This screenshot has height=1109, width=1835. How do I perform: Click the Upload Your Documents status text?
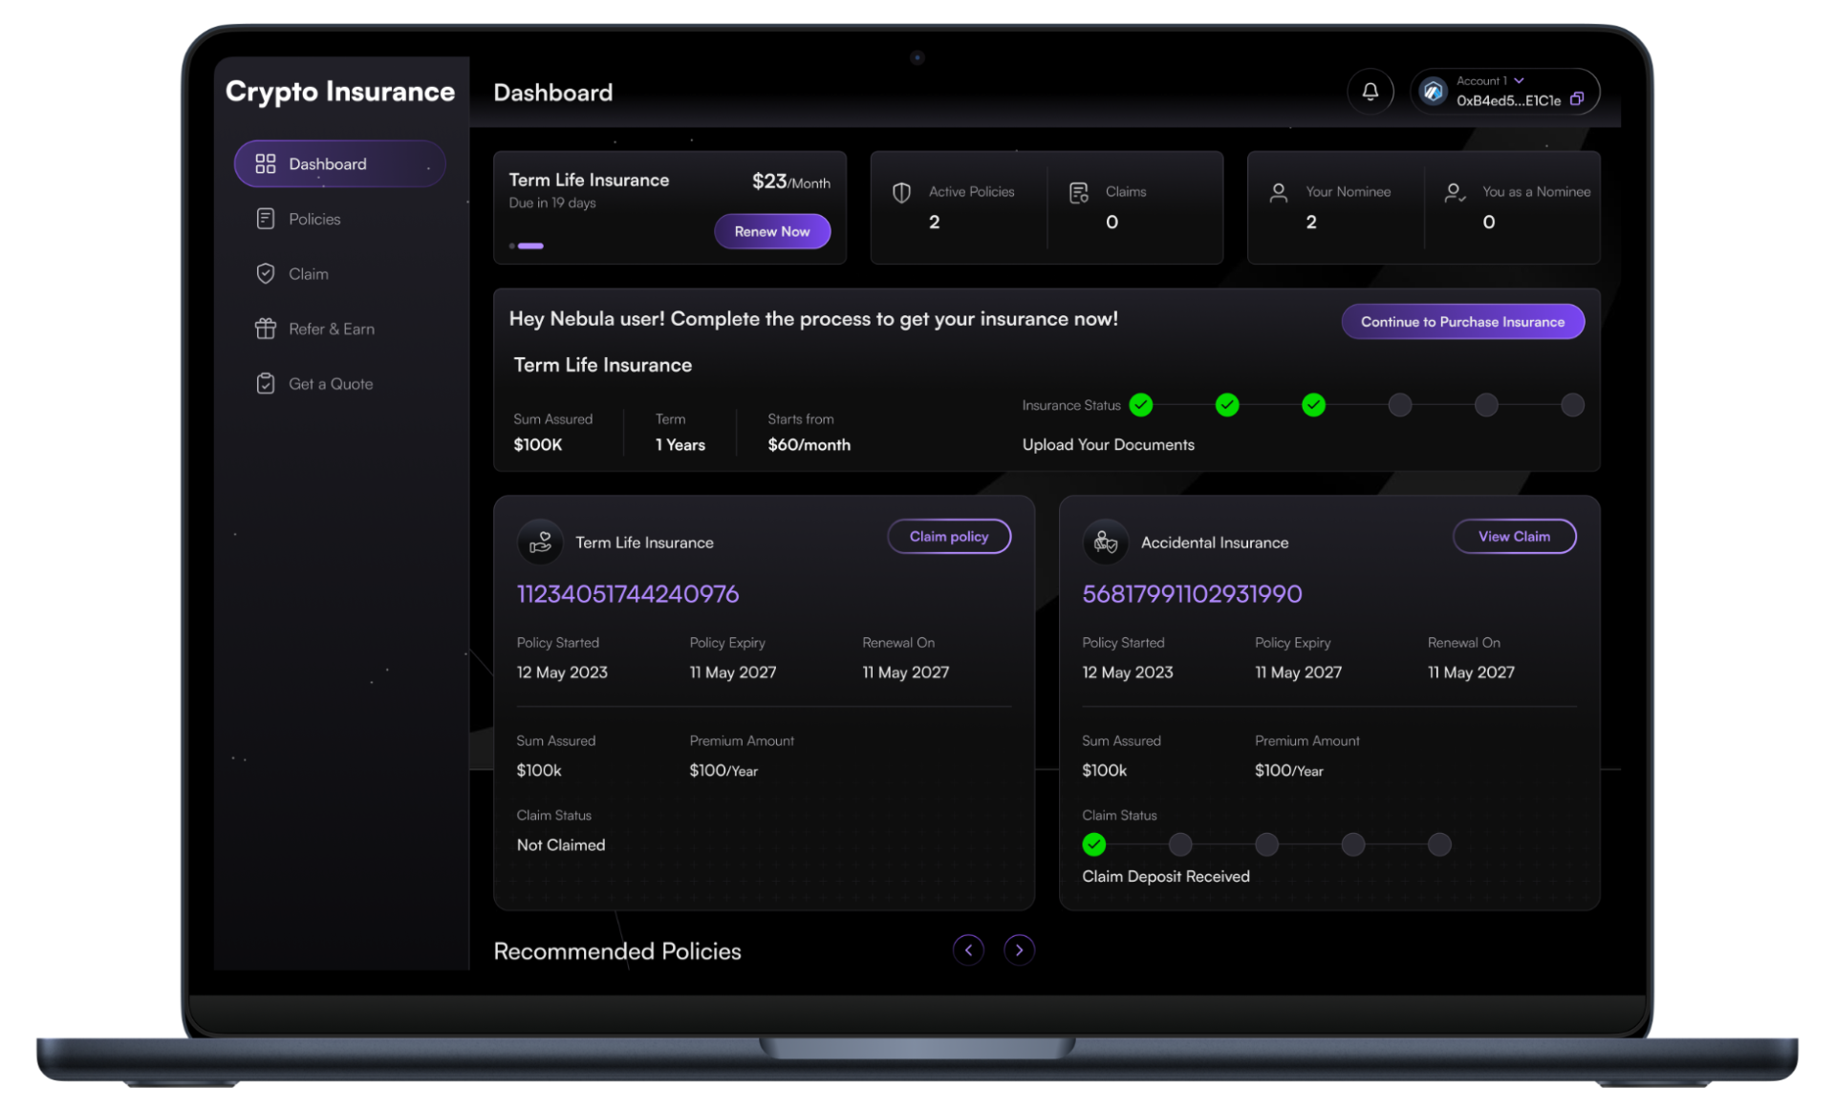1108,444
